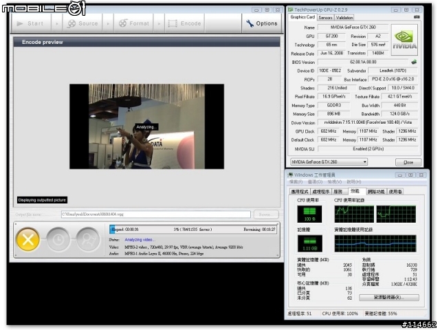Maximize the Task Manager window

tap(410, 175)
